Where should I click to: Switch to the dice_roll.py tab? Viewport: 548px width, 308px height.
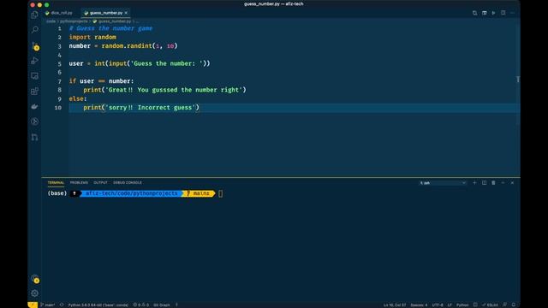click(x=59, y=13)
